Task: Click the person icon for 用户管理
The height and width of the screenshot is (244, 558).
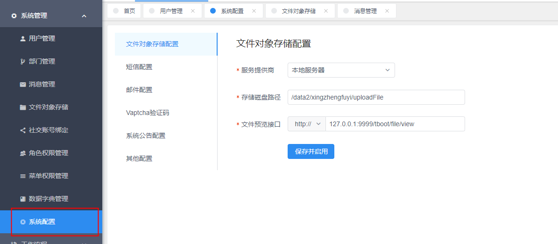Action: click(23, 38)
